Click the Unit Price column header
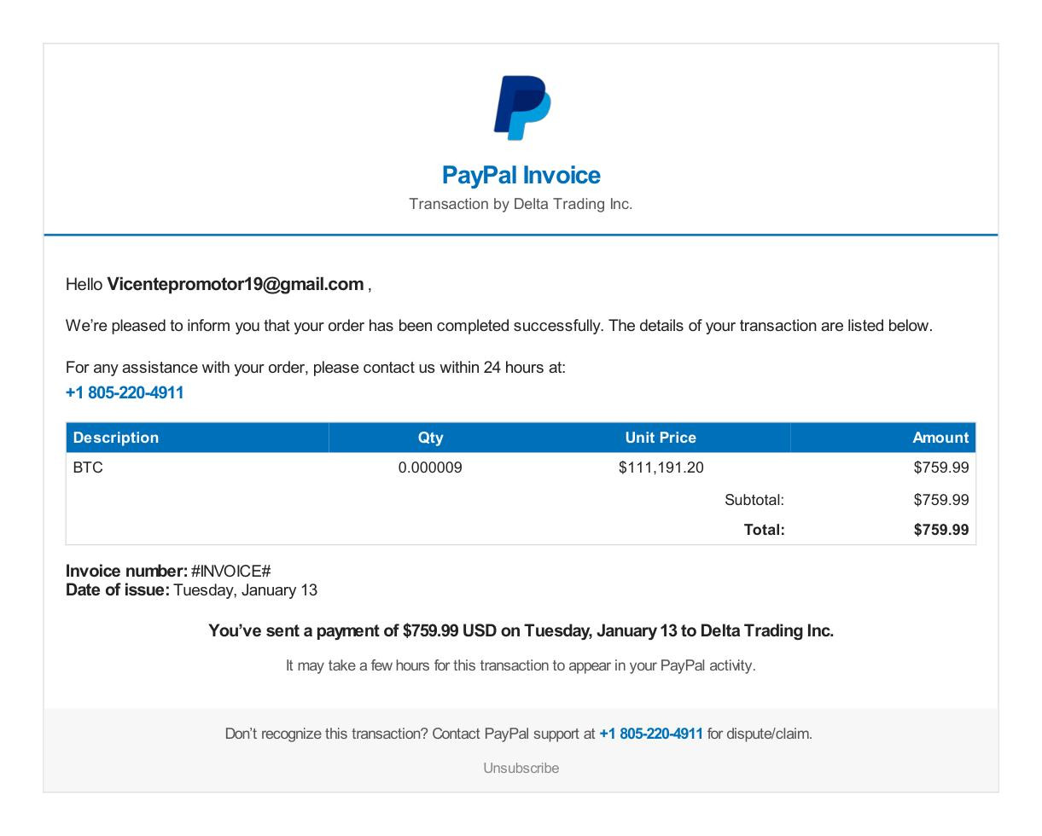The image size is (1042, 836). [x=661, y=438]
